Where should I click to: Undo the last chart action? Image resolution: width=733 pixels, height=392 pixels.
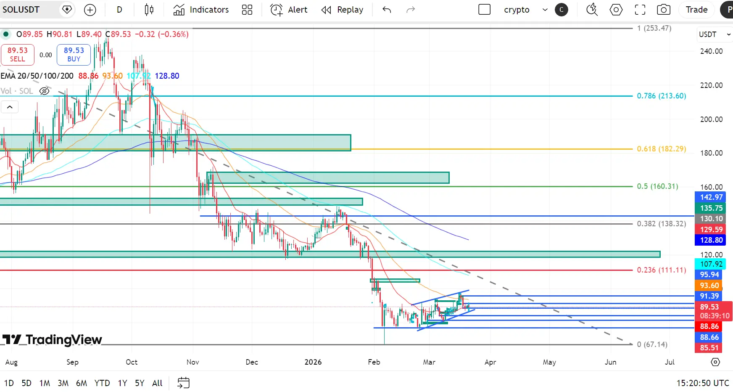(x=387, y=10)
